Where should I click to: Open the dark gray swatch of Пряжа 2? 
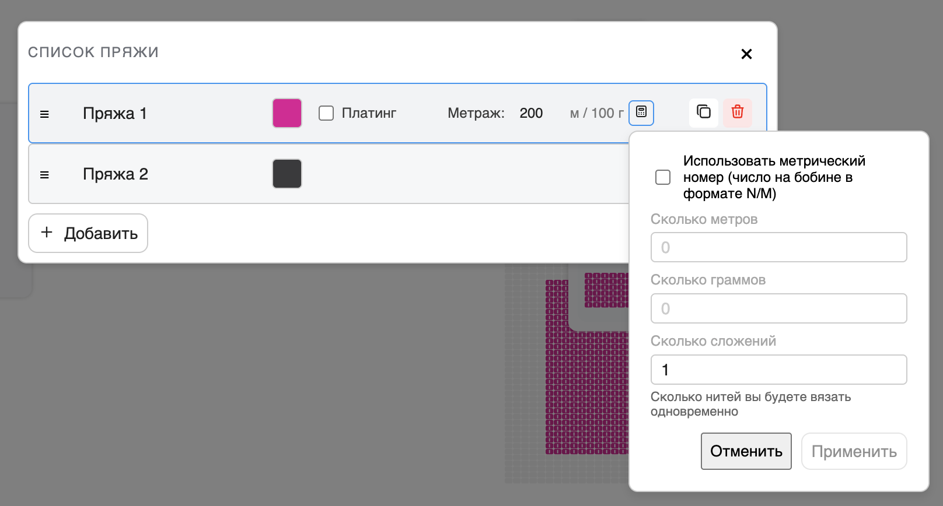(287, 174)
